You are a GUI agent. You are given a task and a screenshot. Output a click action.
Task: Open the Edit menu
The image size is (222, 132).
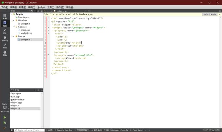click(x=13, y=7)
